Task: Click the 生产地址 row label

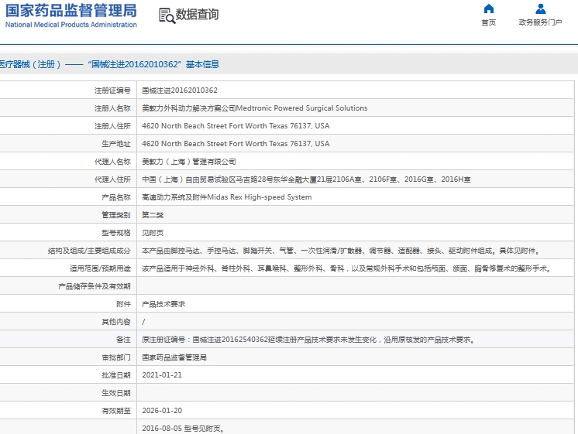Action: click(x=116, y=144)
